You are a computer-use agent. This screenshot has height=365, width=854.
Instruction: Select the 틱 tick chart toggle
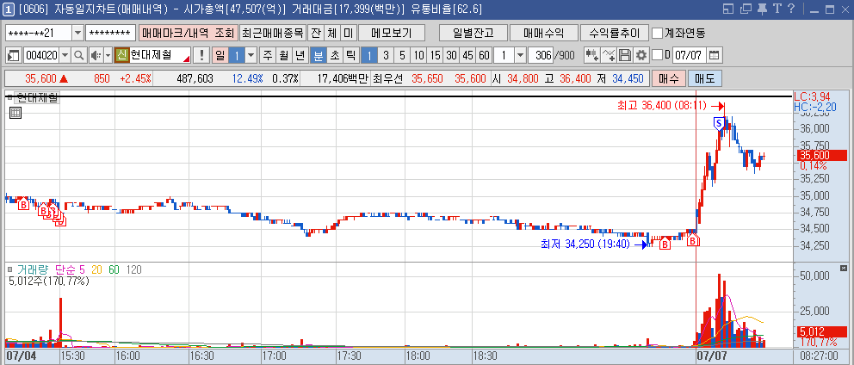(350, 55)
